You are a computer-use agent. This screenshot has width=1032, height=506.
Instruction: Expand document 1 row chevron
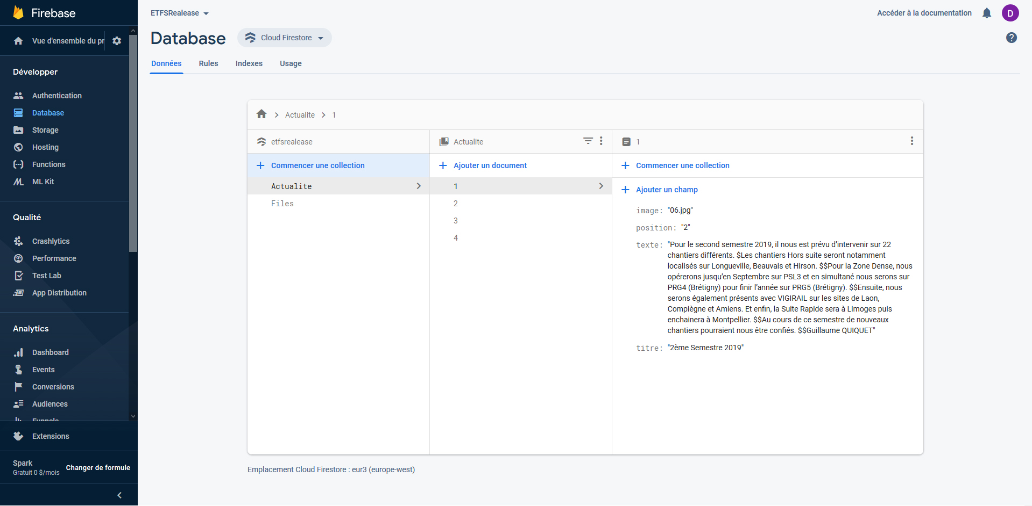(x=601, y=186)
